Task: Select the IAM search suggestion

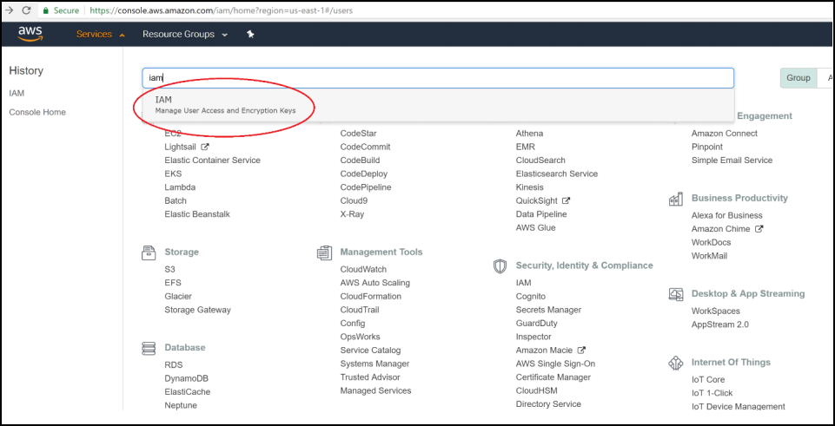Action: (x=438, y=104)
